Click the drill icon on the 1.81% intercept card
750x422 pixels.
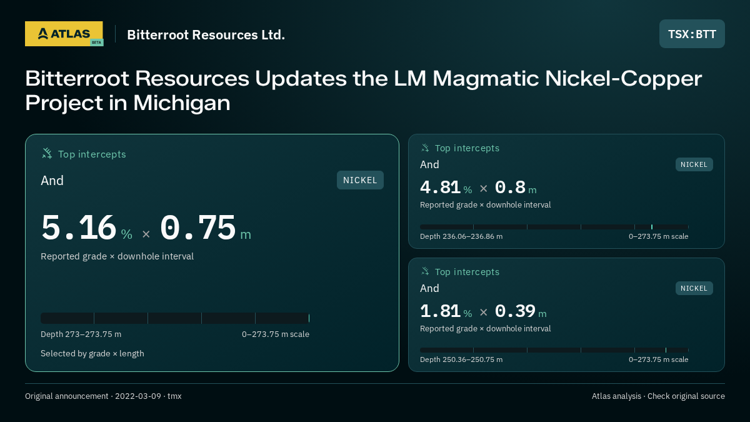(x=425, y=271)
